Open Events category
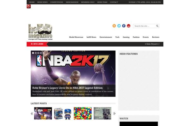The image size is (190, 126). tap(146, 37)
